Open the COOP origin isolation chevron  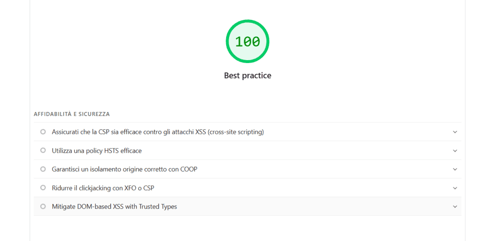(x=455, y=169)
